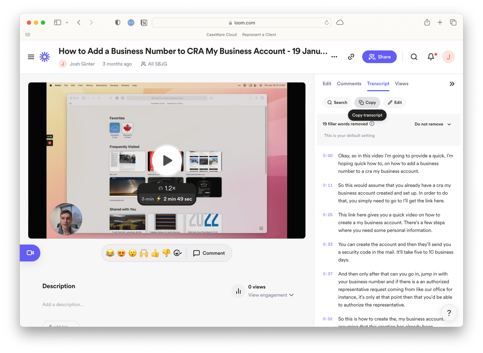Copy the transcript

pos(367,102)
